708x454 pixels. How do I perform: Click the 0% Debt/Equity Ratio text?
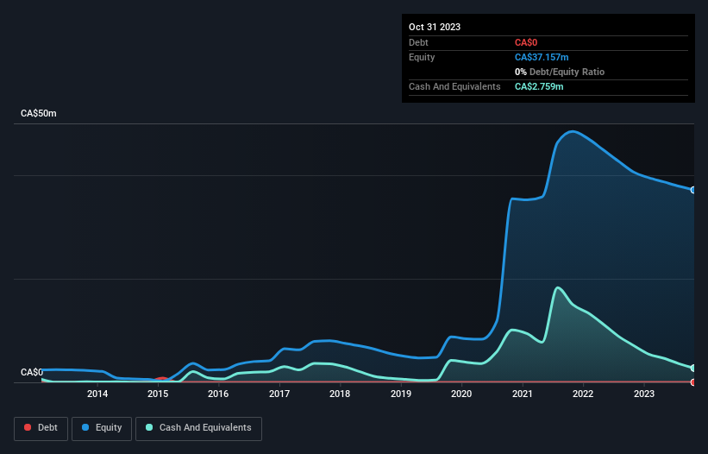(560, 72)
